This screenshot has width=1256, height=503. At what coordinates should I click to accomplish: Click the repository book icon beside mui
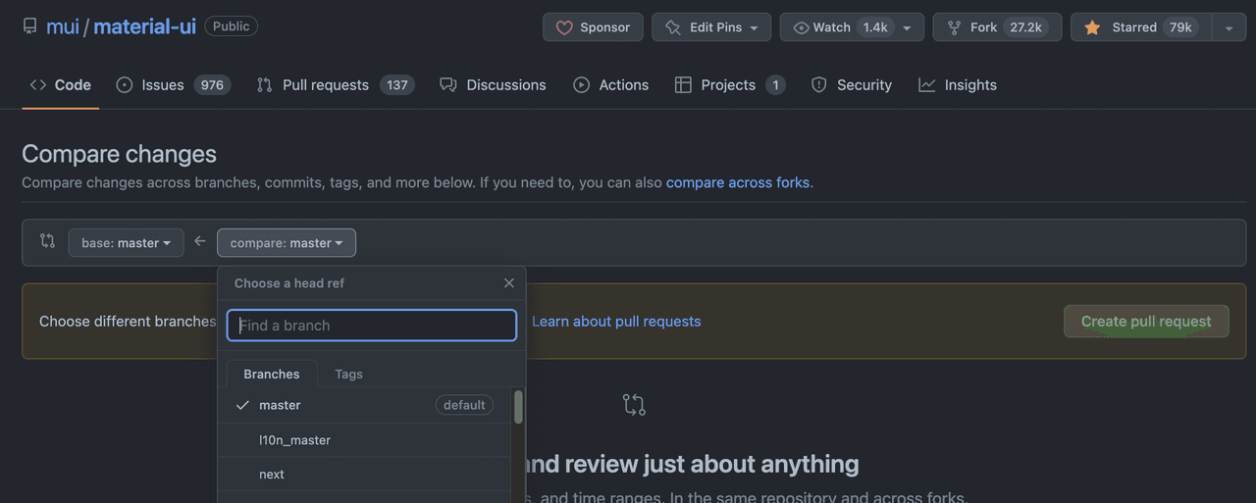(29, 26)
